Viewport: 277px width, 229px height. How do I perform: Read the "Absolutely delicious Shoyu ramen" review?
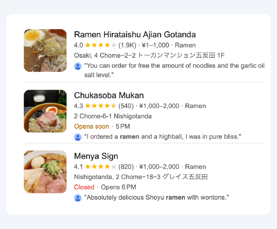pos(157,198)
